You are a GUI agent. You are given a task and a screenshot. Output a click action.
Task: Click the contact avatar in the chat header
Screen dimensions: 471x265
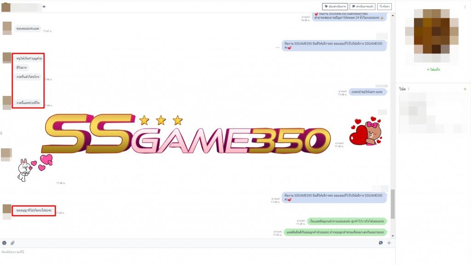point(6,7)
